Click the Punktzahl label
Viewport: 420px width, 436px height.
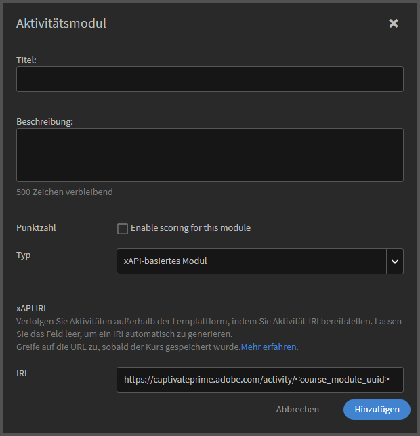click(36, 228)
